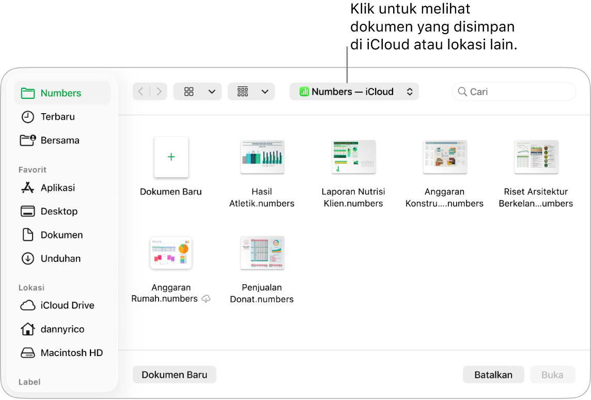Click the grouping options icon

click(243, 91)
